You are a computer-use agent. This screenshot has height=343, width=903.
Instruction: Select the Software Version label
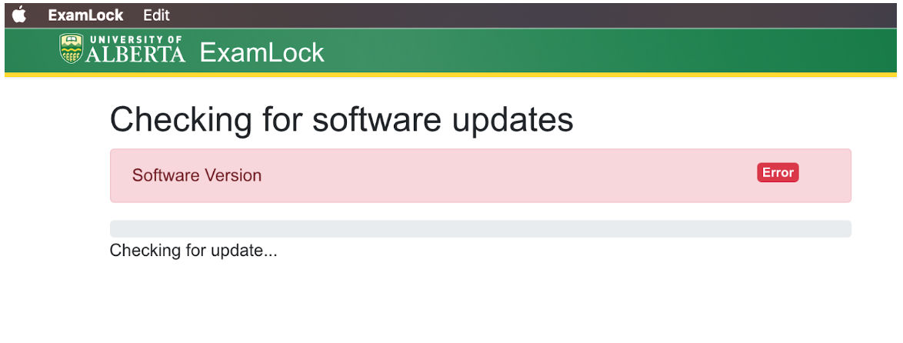tap(197, 175)
